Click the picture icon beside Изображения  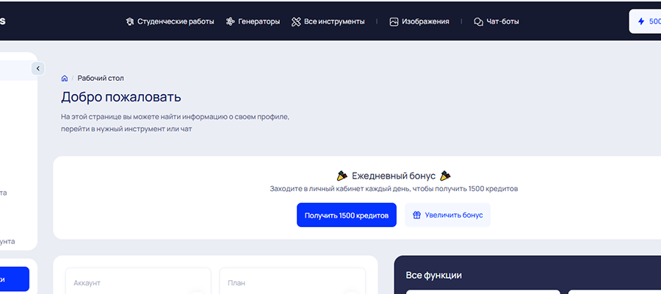(x=394, y=21)
